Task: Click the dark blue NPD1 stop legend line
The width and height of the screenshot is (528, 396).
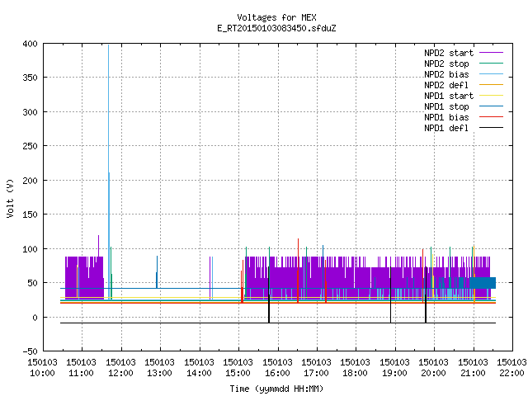Action: click(492, 106)
